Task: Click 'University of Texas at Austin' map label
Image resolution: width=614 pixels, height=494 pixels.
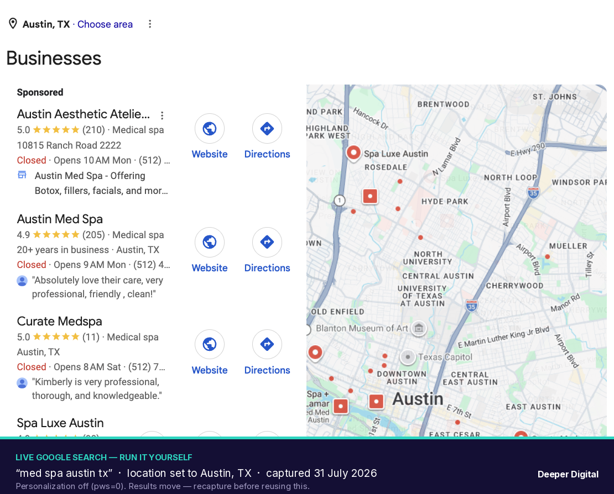Action: coord(423,296)
